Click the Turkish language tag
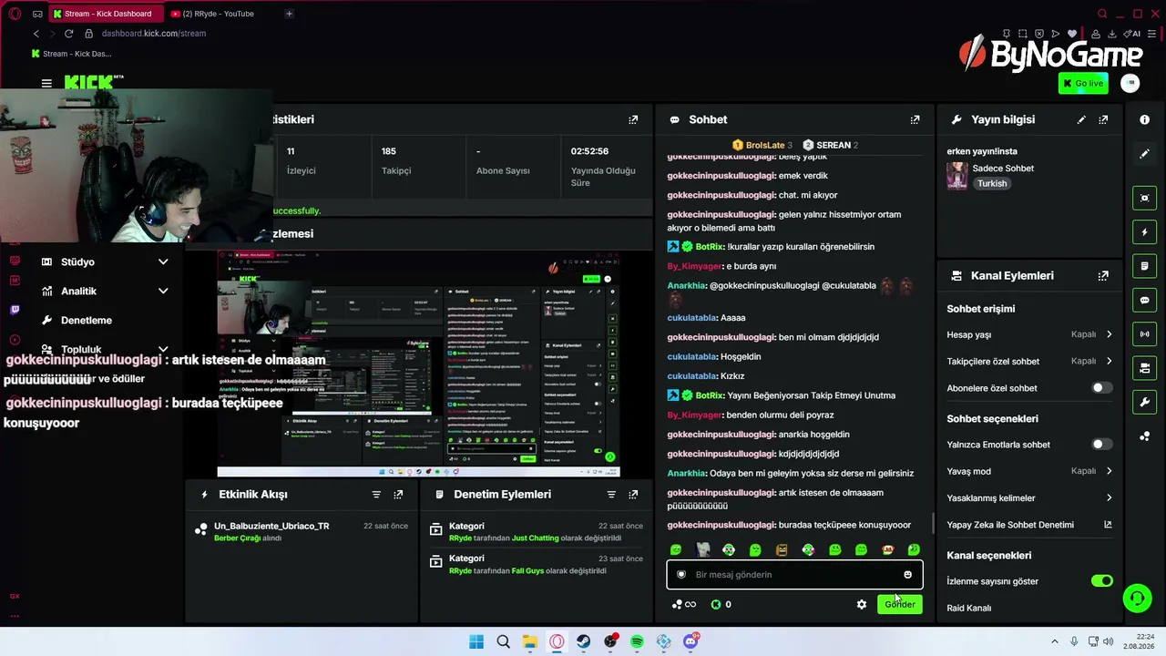The image size is (1166, 656). coord(992,183)
